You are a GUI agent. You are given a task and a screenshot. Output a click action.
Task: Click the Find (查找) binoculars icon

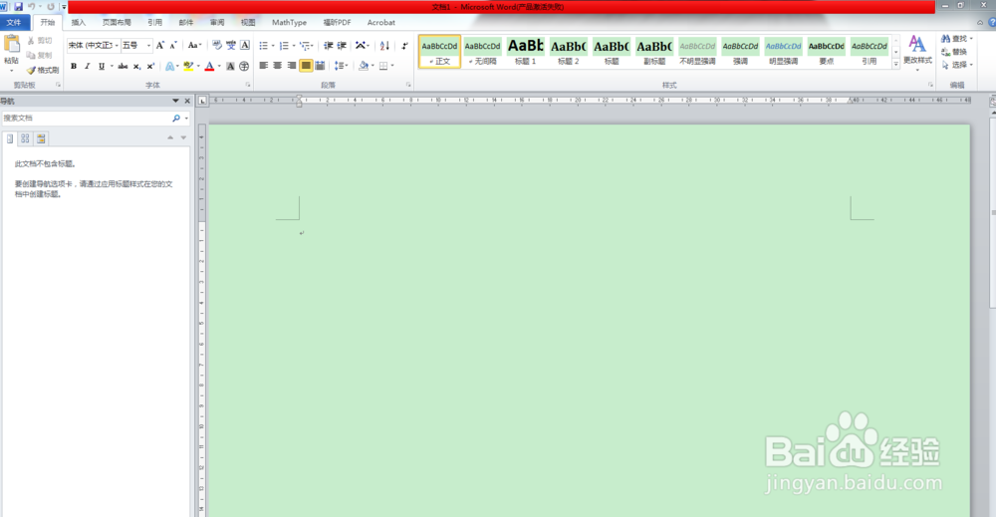coord(946,39)
